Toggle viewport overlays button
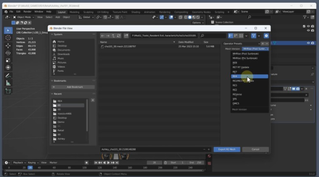 tap(171, 17)
